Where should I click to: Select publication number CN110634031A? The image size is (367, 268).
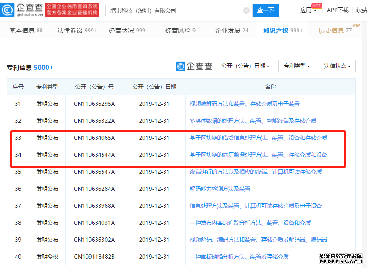point(94,223)
